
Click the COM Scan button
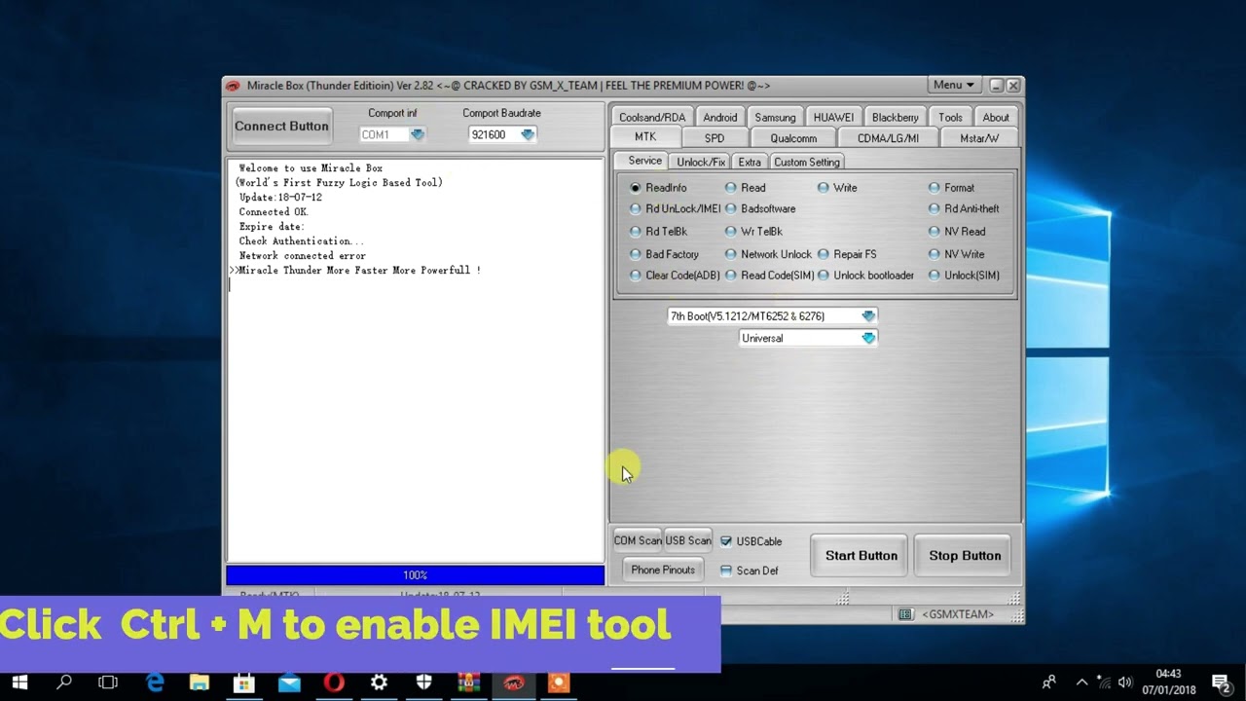638,541
